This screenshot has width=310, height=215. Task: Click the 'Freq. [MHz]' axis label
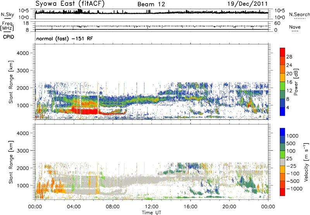click(x=7, y=26)
